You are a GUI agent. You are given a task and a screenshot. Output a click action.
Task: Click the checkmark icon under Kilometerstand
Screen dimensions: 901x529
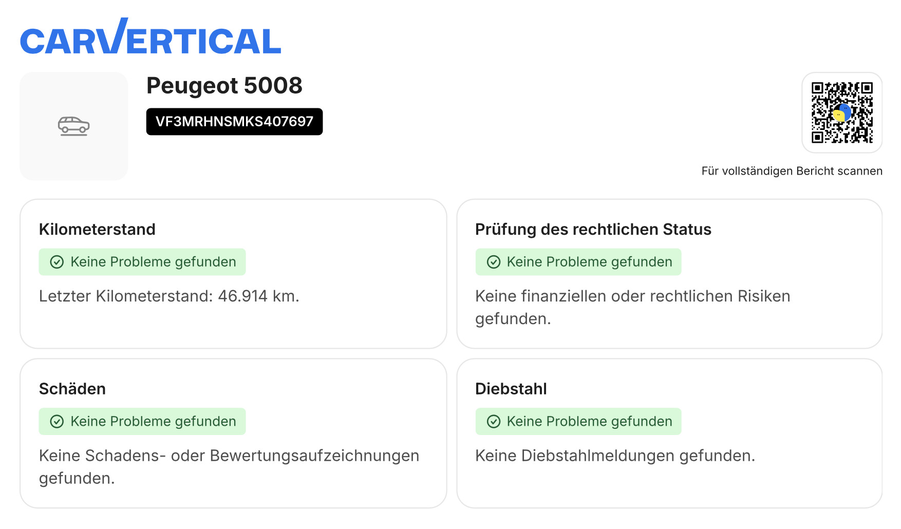pyautogui.click(x=57, y=262)
